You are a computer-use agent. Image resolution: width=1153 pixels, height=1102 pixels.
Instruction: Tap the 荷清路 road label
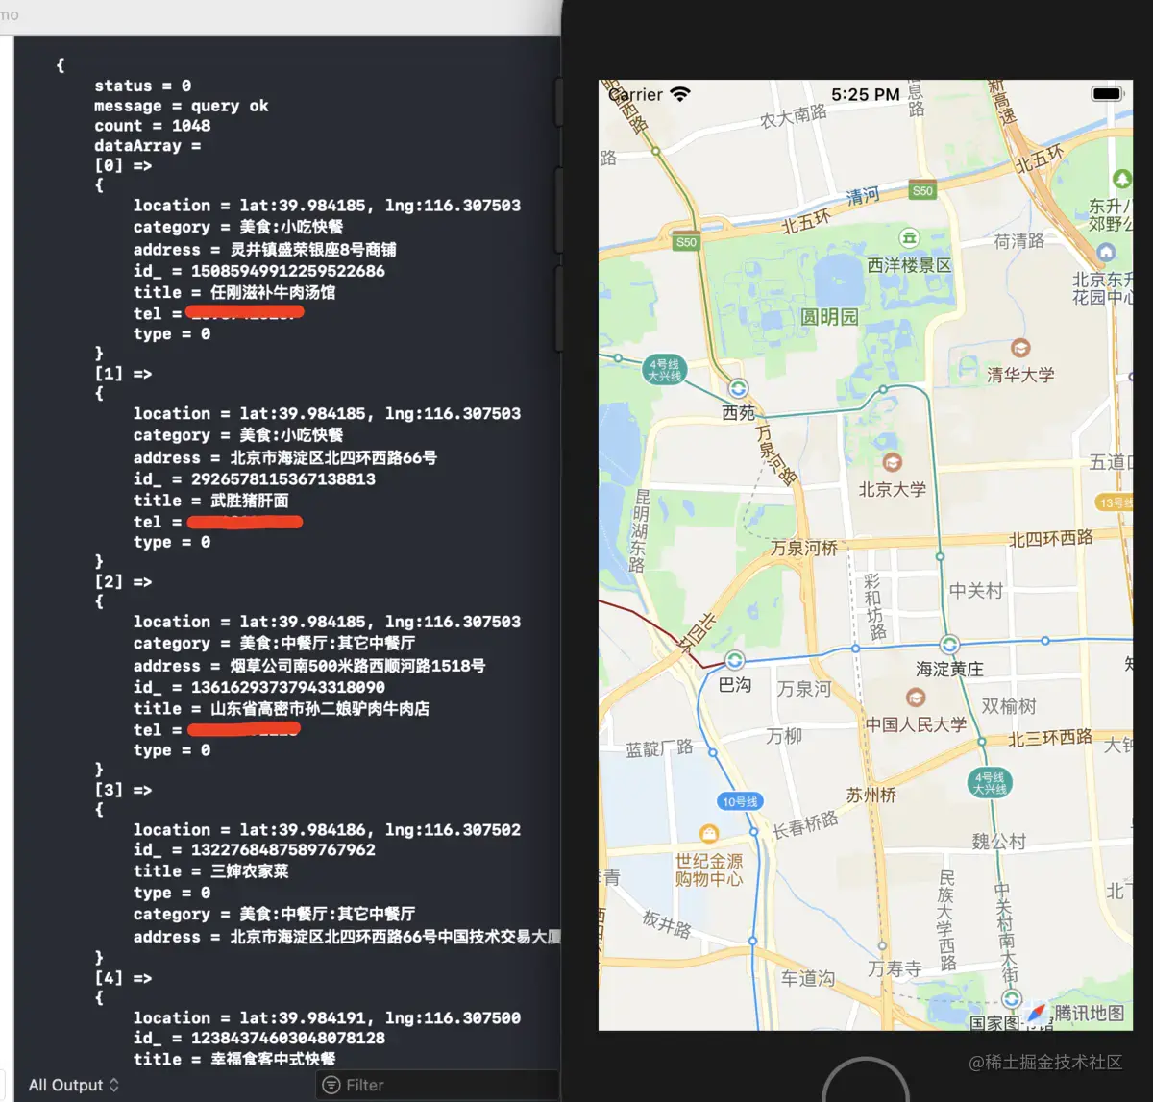[x=1019, y=241]
